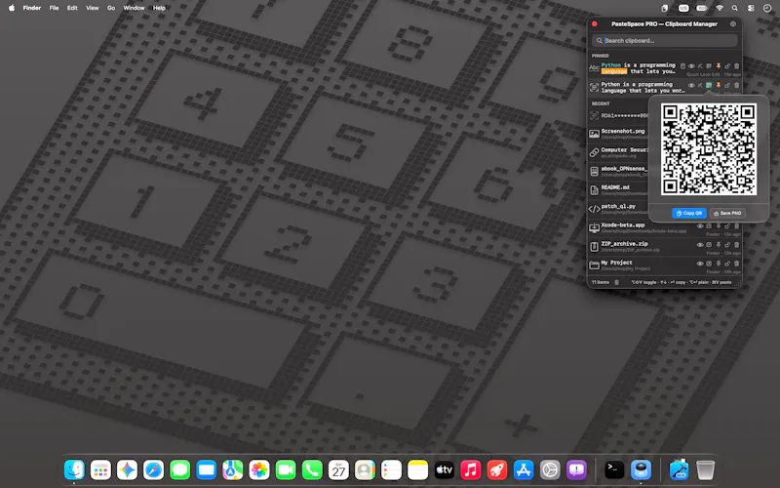Image resolution: width=780 pixels, height=488 pixels.
Task: Open Control Center in menu bar
Action: pyautogui.click(x=751, y=8)
